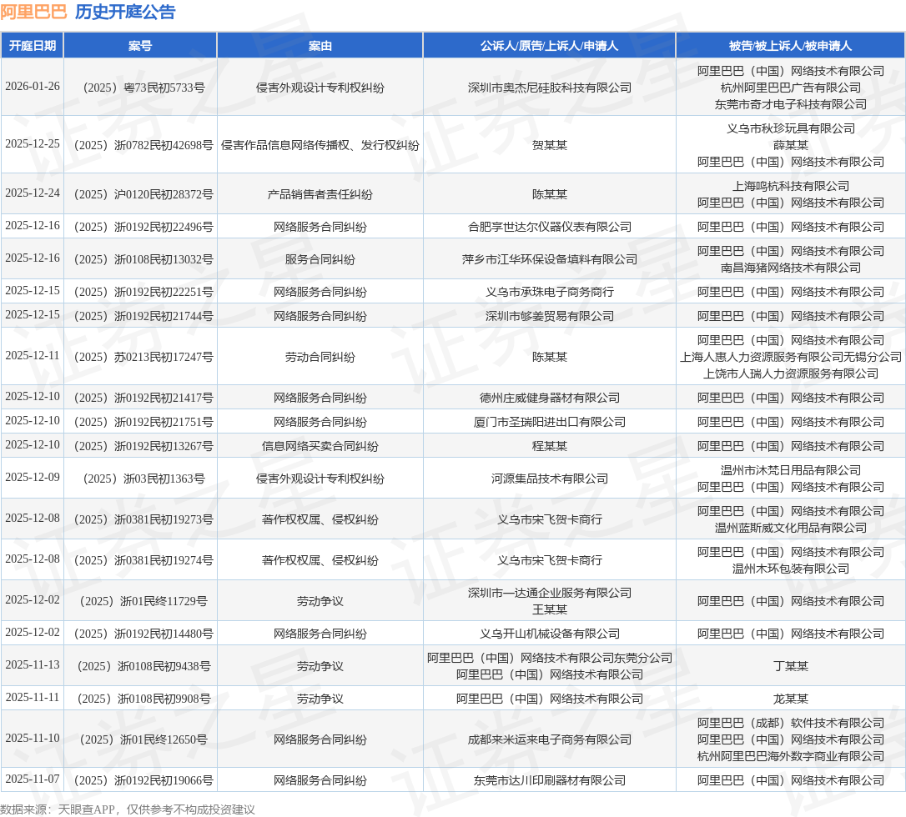This screenshot has width=906, height=817.
Task: Select the 公诉人/原告/上诉人/申请人 column header
Action: point(549,46)
